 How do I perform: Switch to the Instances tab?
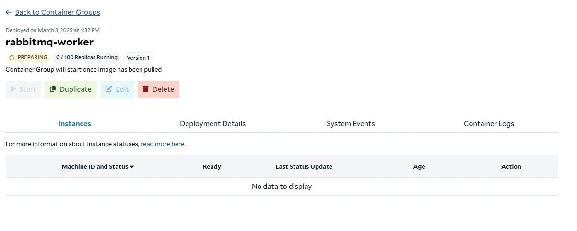click(x=74, y=123)
